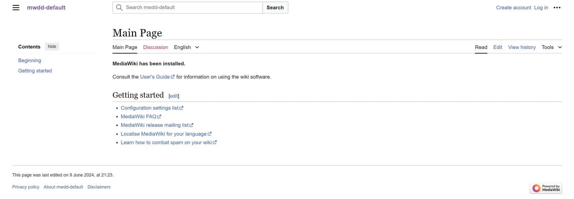Click the 'MediaWiki has been installed.' text
The height and width of the screenshot is (199, 574).
coord(149,64)
